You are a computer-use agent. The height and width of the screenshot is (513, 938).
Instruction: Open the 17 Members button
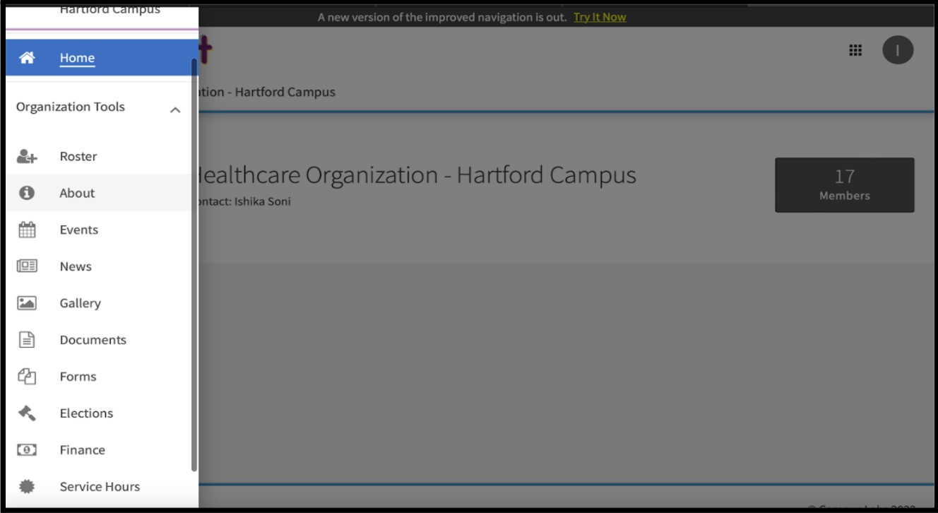tap(845, 185)
